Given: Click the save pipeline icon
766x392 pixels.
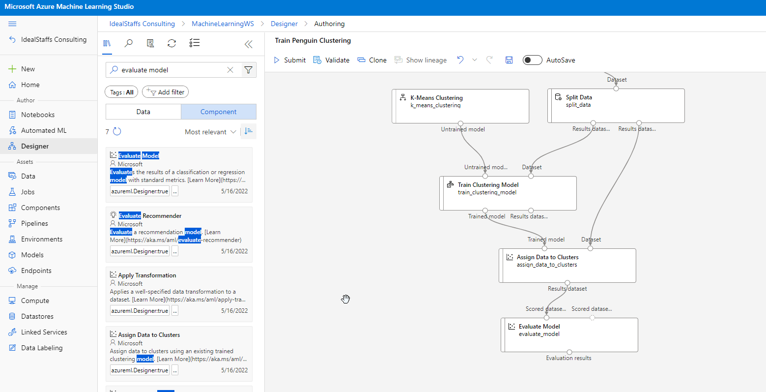Looking at the screenshot, I should 509,60.
